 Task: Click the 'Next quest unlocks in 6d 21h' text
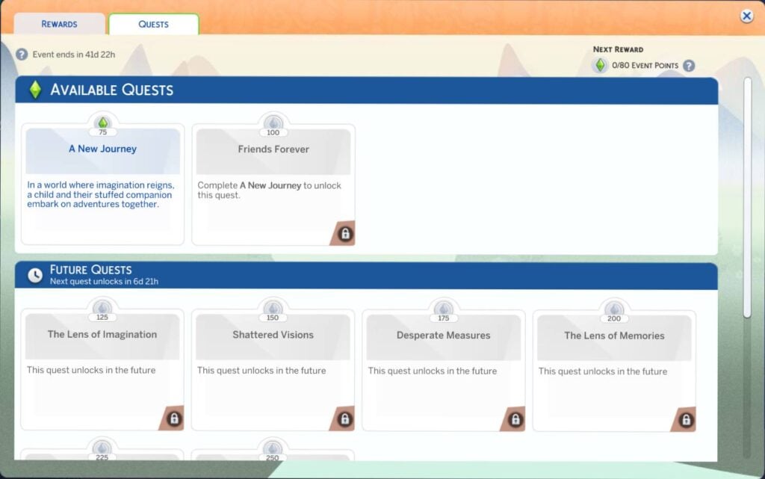point(104,282)
